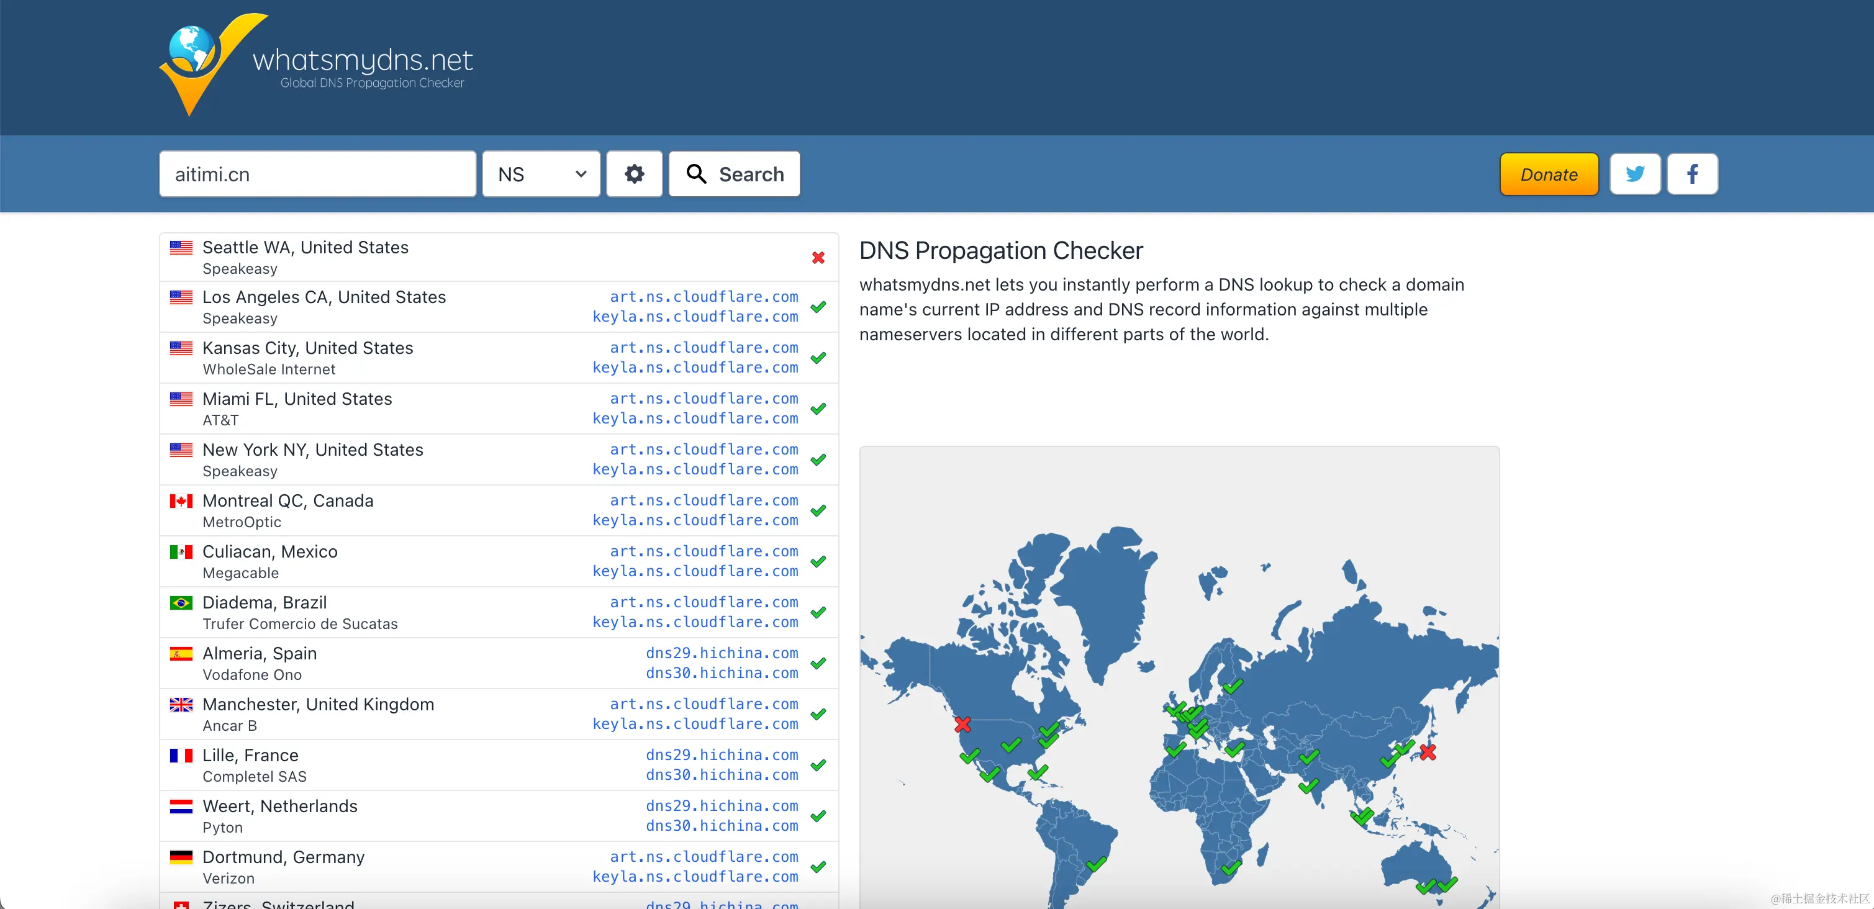Click dns30.hichina.com in Lille, France row

pyautogui.click(x=721, y=774)
